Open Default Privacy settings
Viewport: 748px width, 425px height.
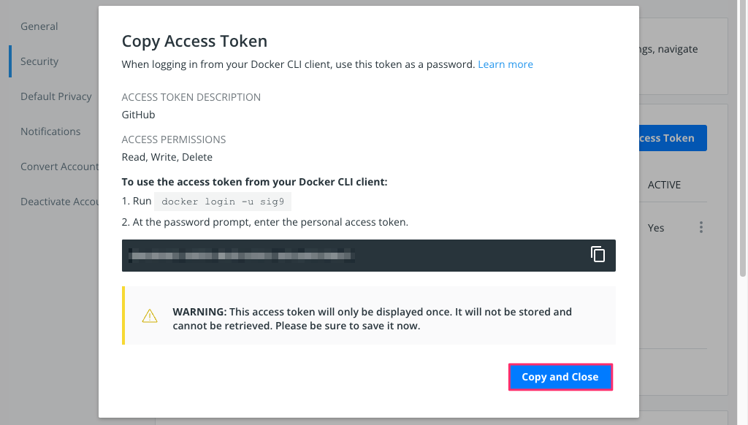point(56,96)
